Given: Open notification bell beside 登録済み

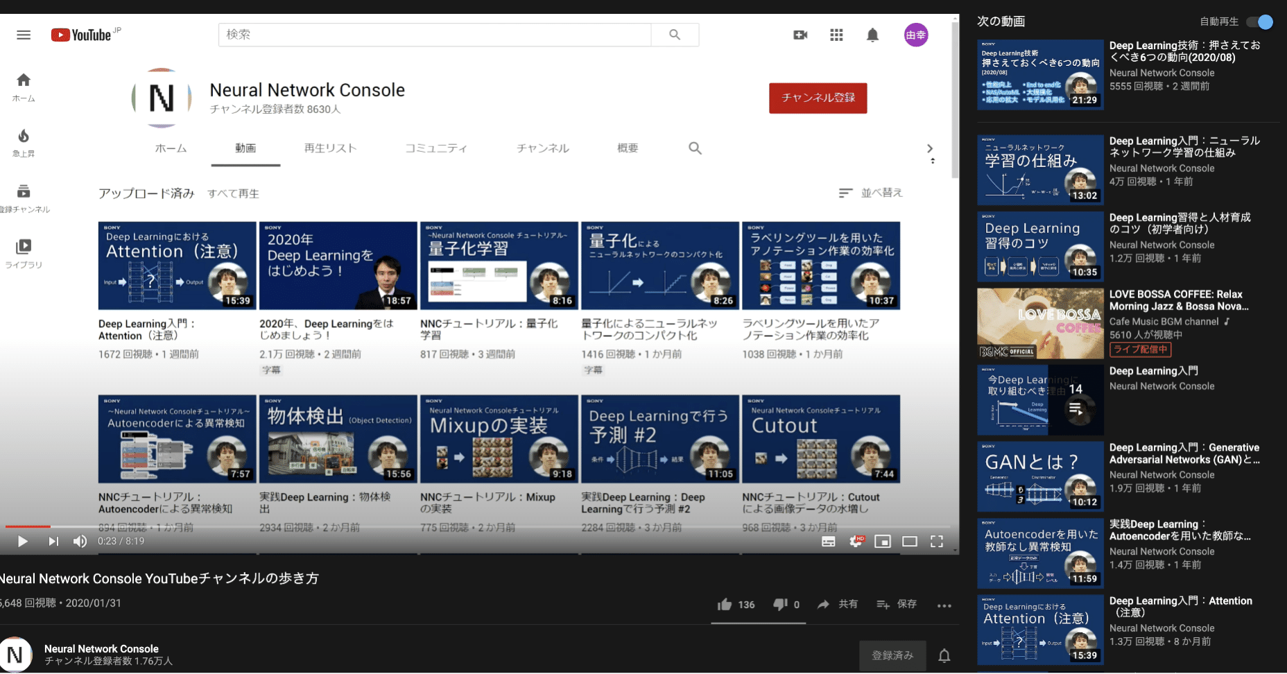Looking at the screenshot, I should coord(944,655).
